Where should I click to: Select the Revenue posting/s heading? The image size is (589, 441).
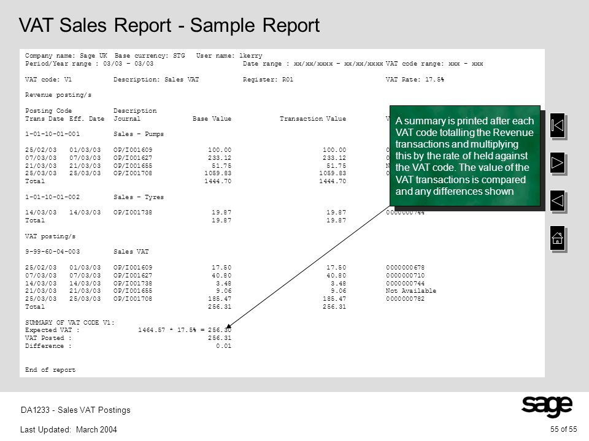(x=58, y=95)
